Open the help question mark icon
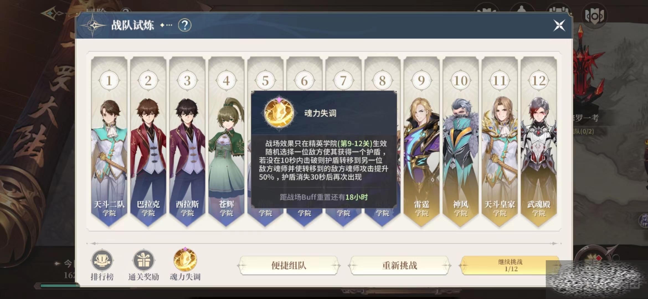This screenshot has height=299, width=648. point(185,25)
